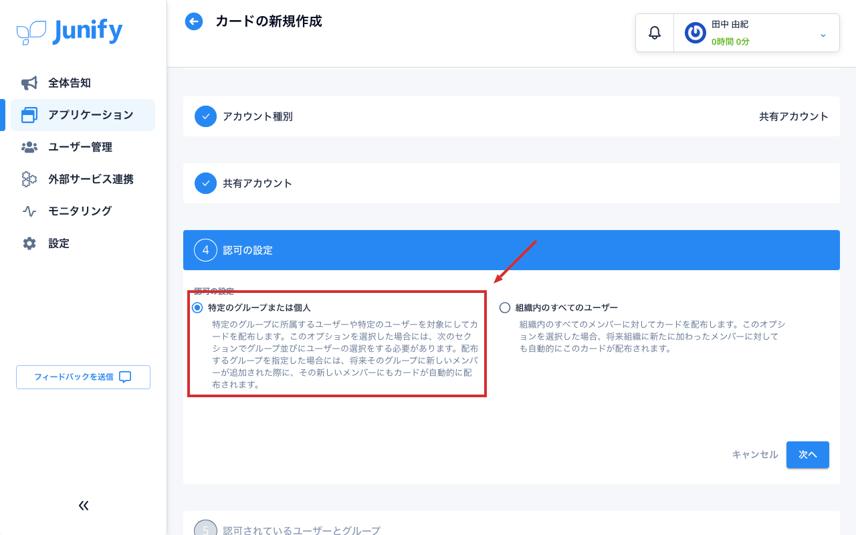Open 外部サービス連携 in sidebar
The width and height of the screenshot is (856, 535).
coord(83,179)
